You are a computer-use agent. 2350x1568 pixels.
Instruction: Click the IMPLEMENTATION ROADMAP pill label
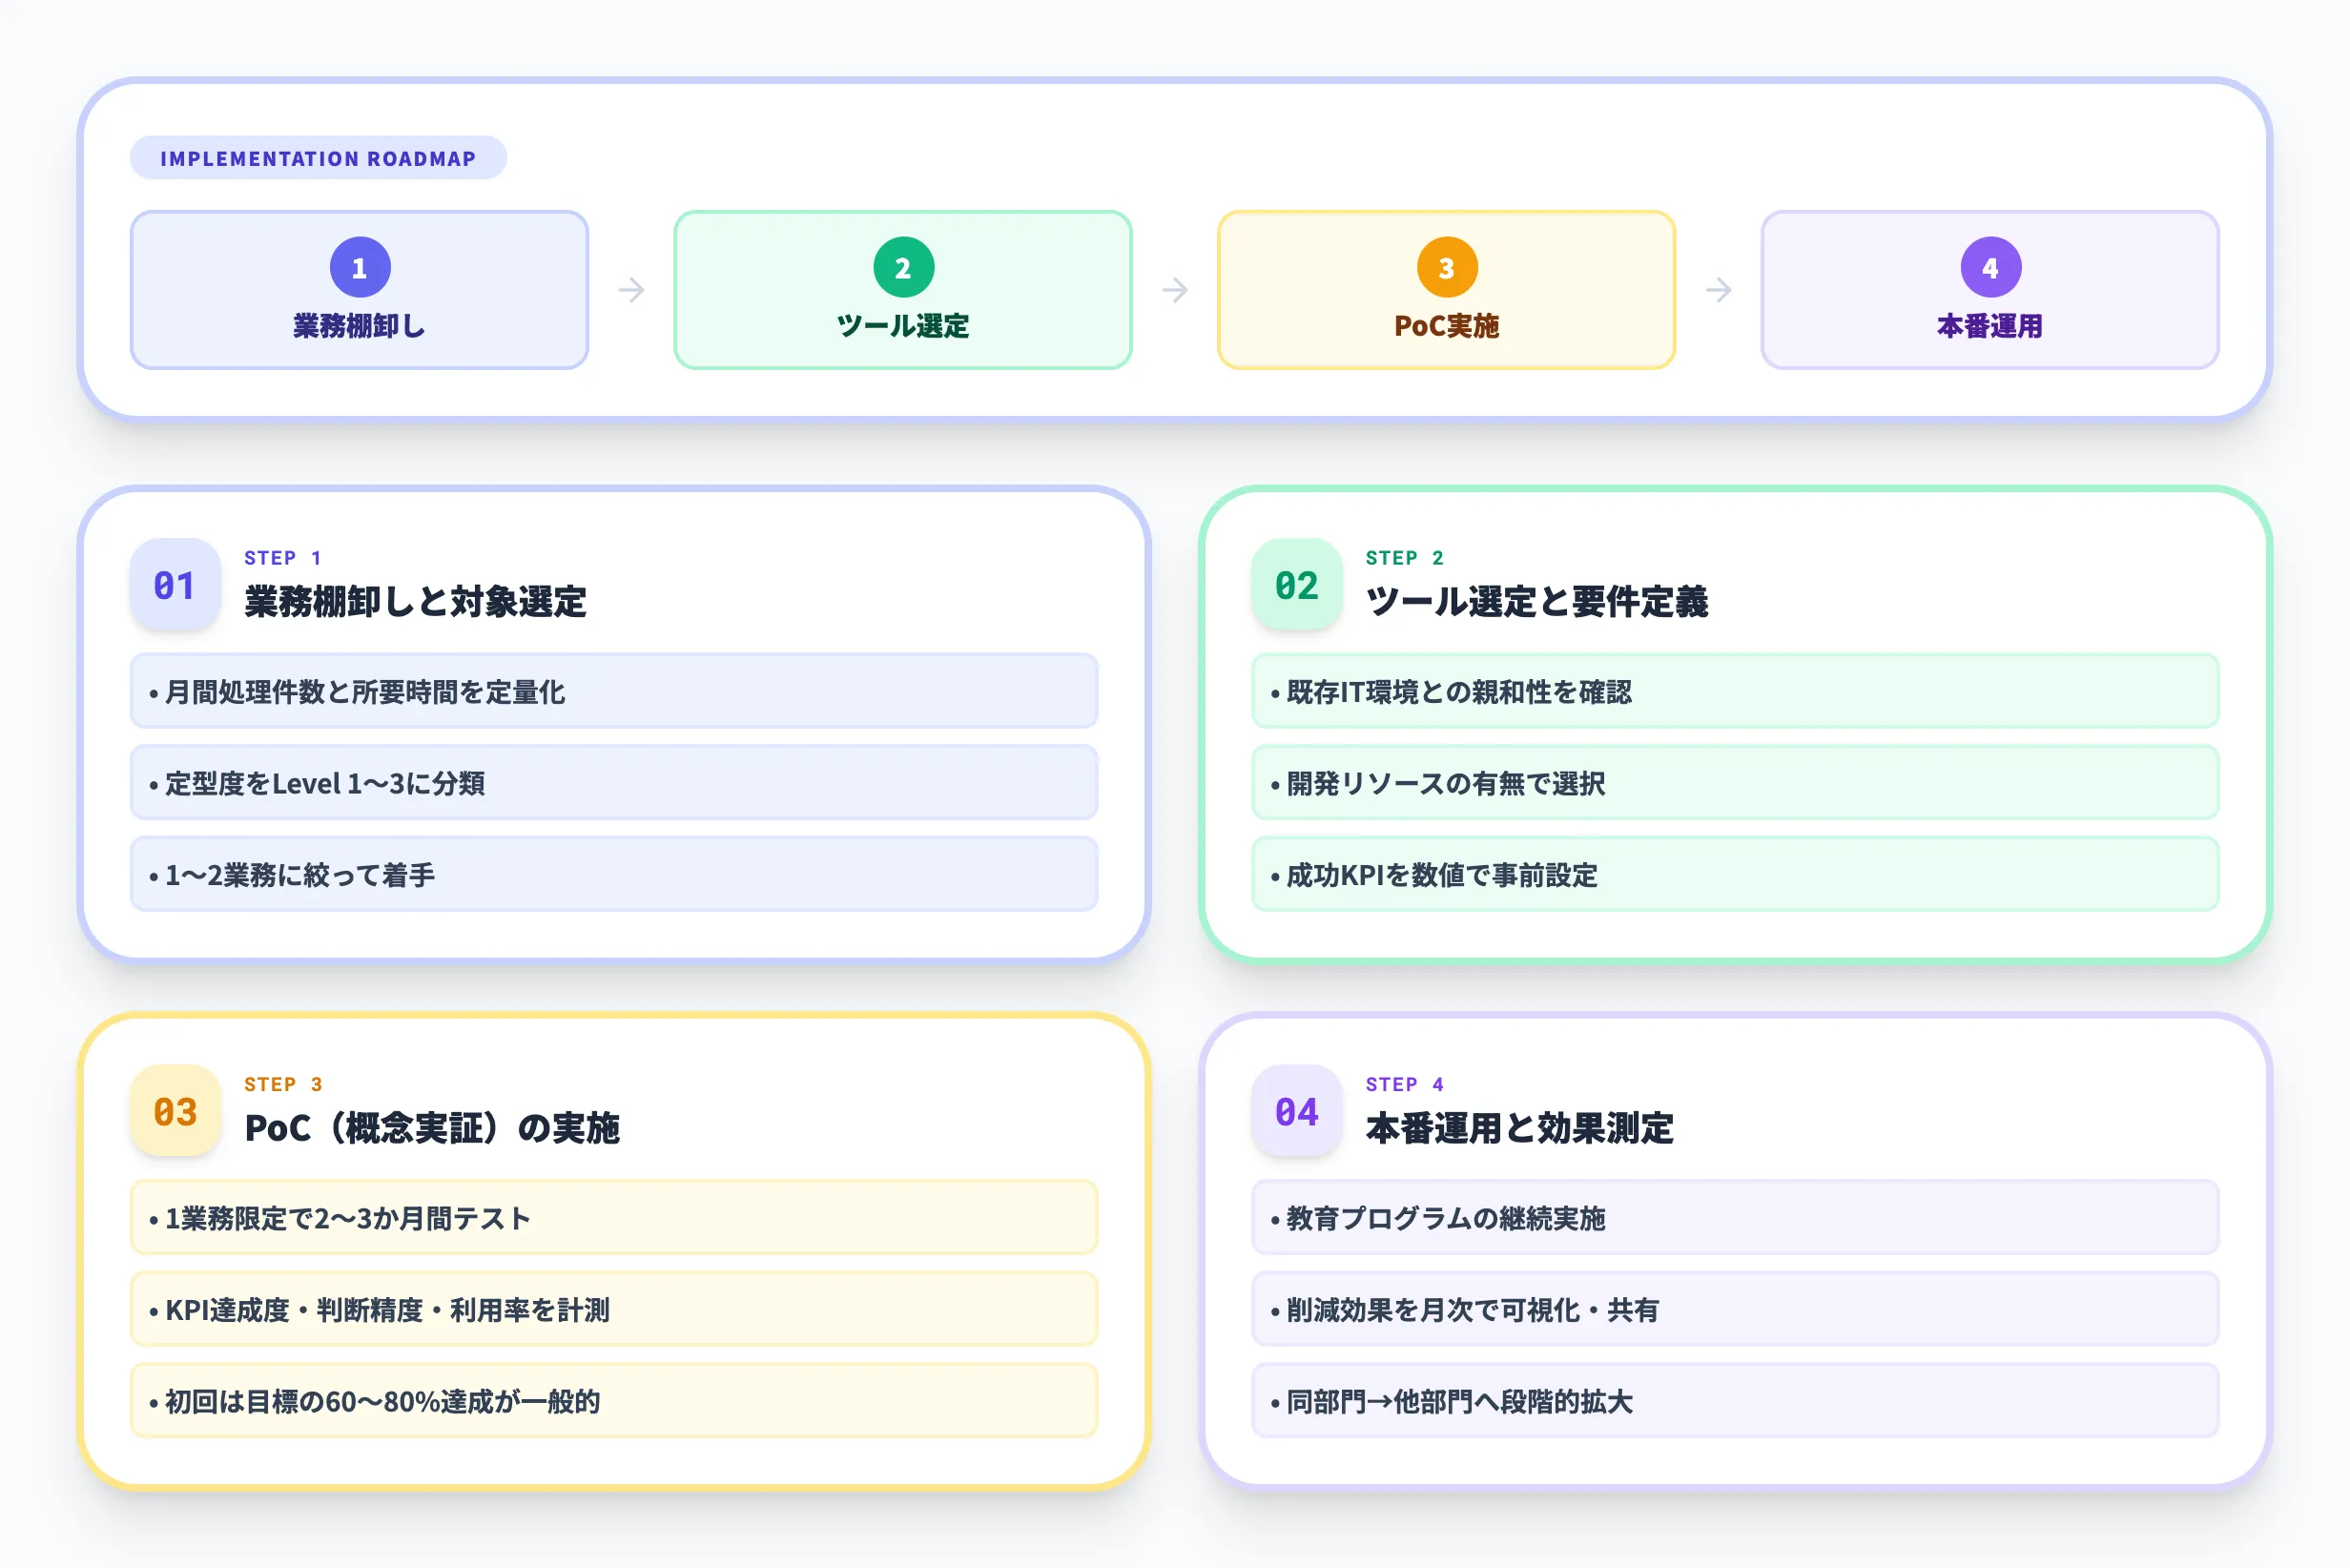319,157
